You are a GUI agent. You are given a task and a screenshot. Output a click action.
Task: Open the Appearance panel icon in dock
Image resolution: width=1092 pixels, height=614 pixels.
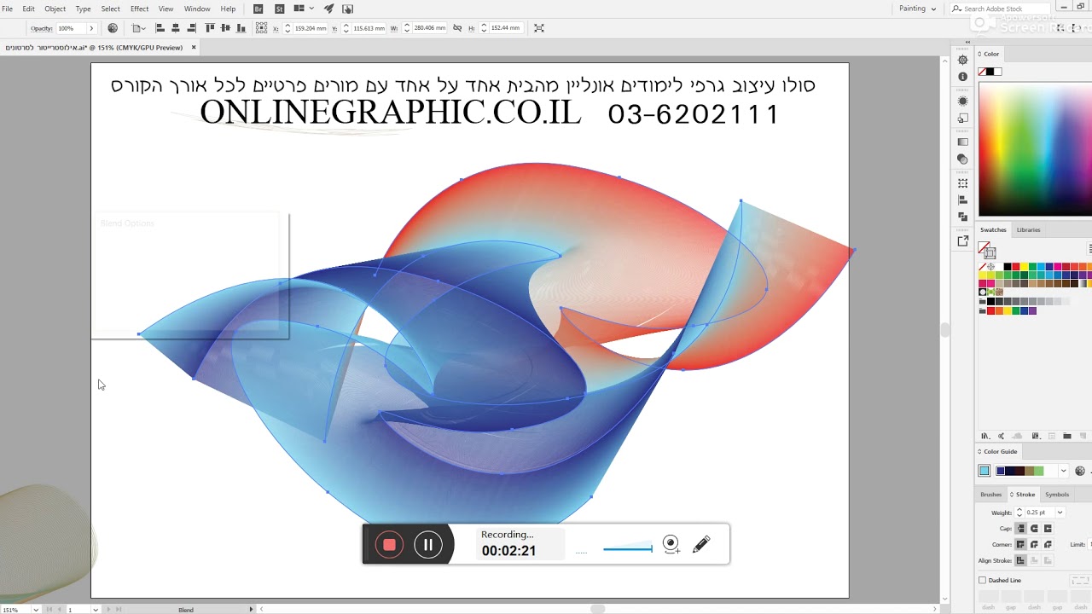click(x=963, y=101)
